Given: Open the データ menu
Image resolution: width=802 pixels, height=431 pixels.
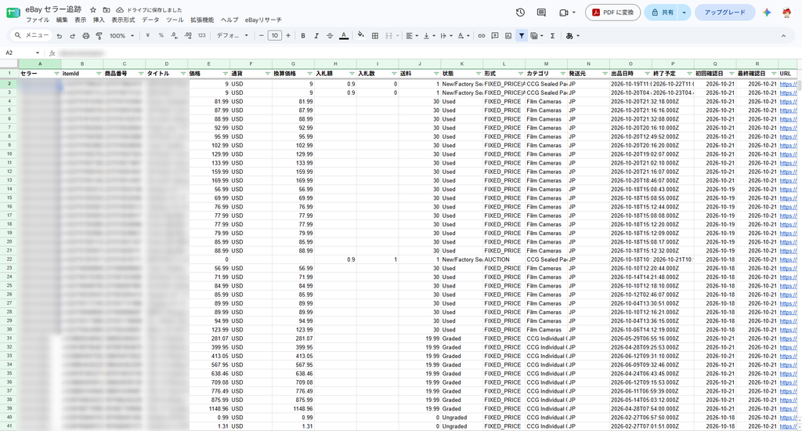Looking at the screenshot, I should click(x=150, y=20).
